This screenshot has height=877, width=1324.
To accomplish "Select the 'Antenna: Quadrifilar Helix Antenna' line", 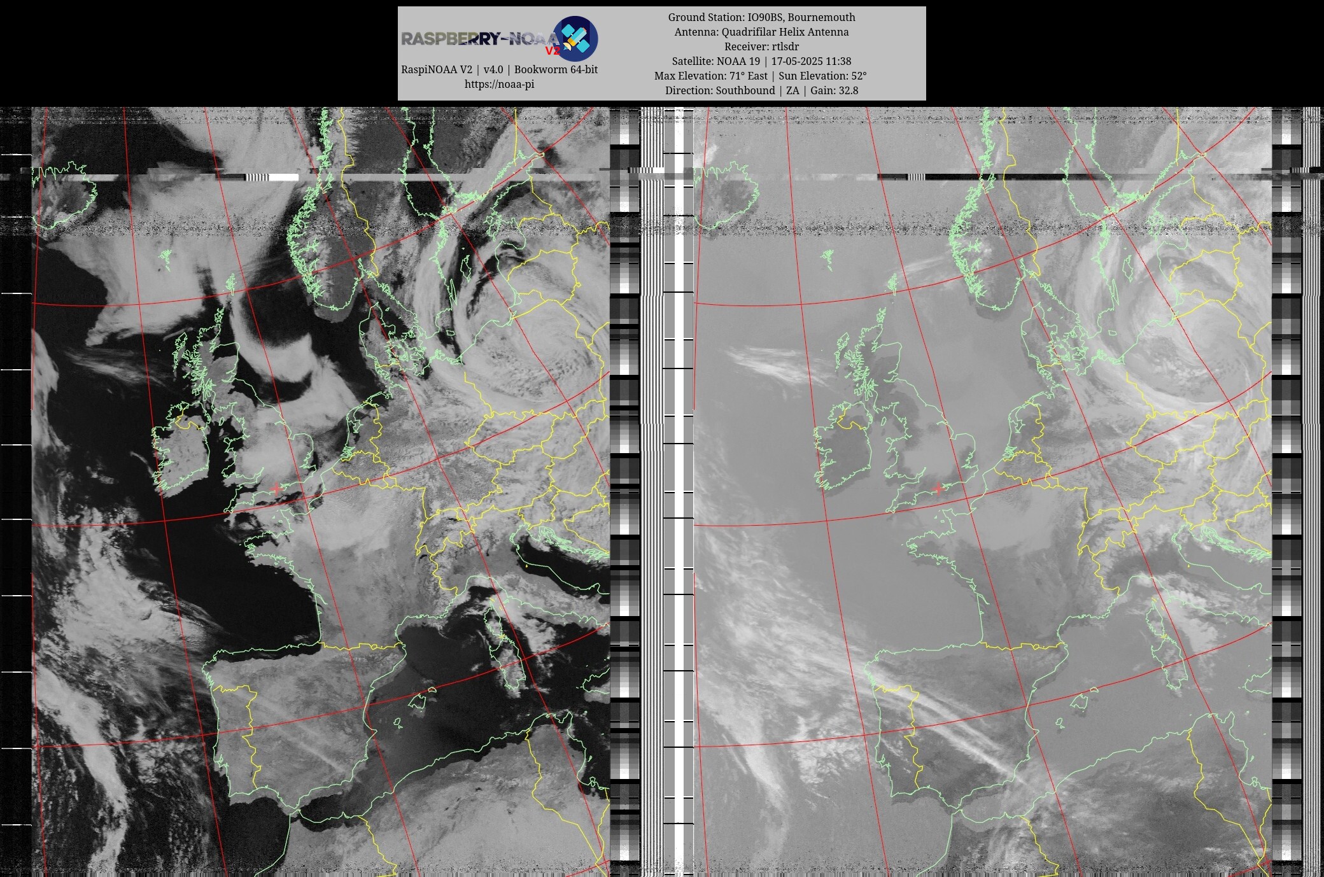I will tap(761, 32).
